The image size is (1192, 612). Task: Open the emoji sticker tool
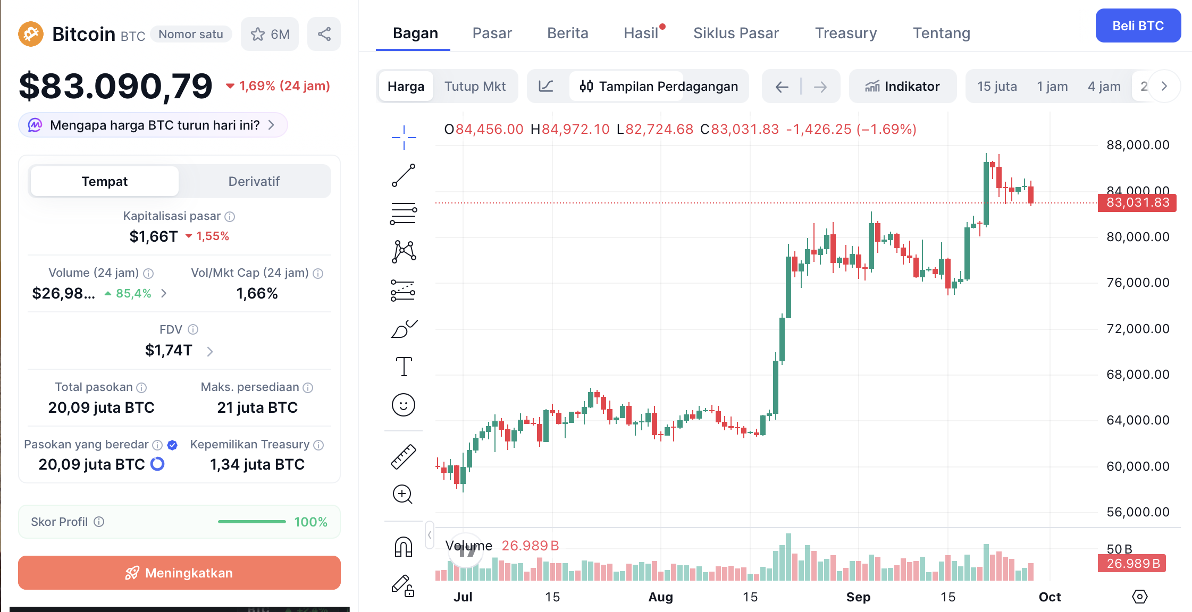click(404, 405)
